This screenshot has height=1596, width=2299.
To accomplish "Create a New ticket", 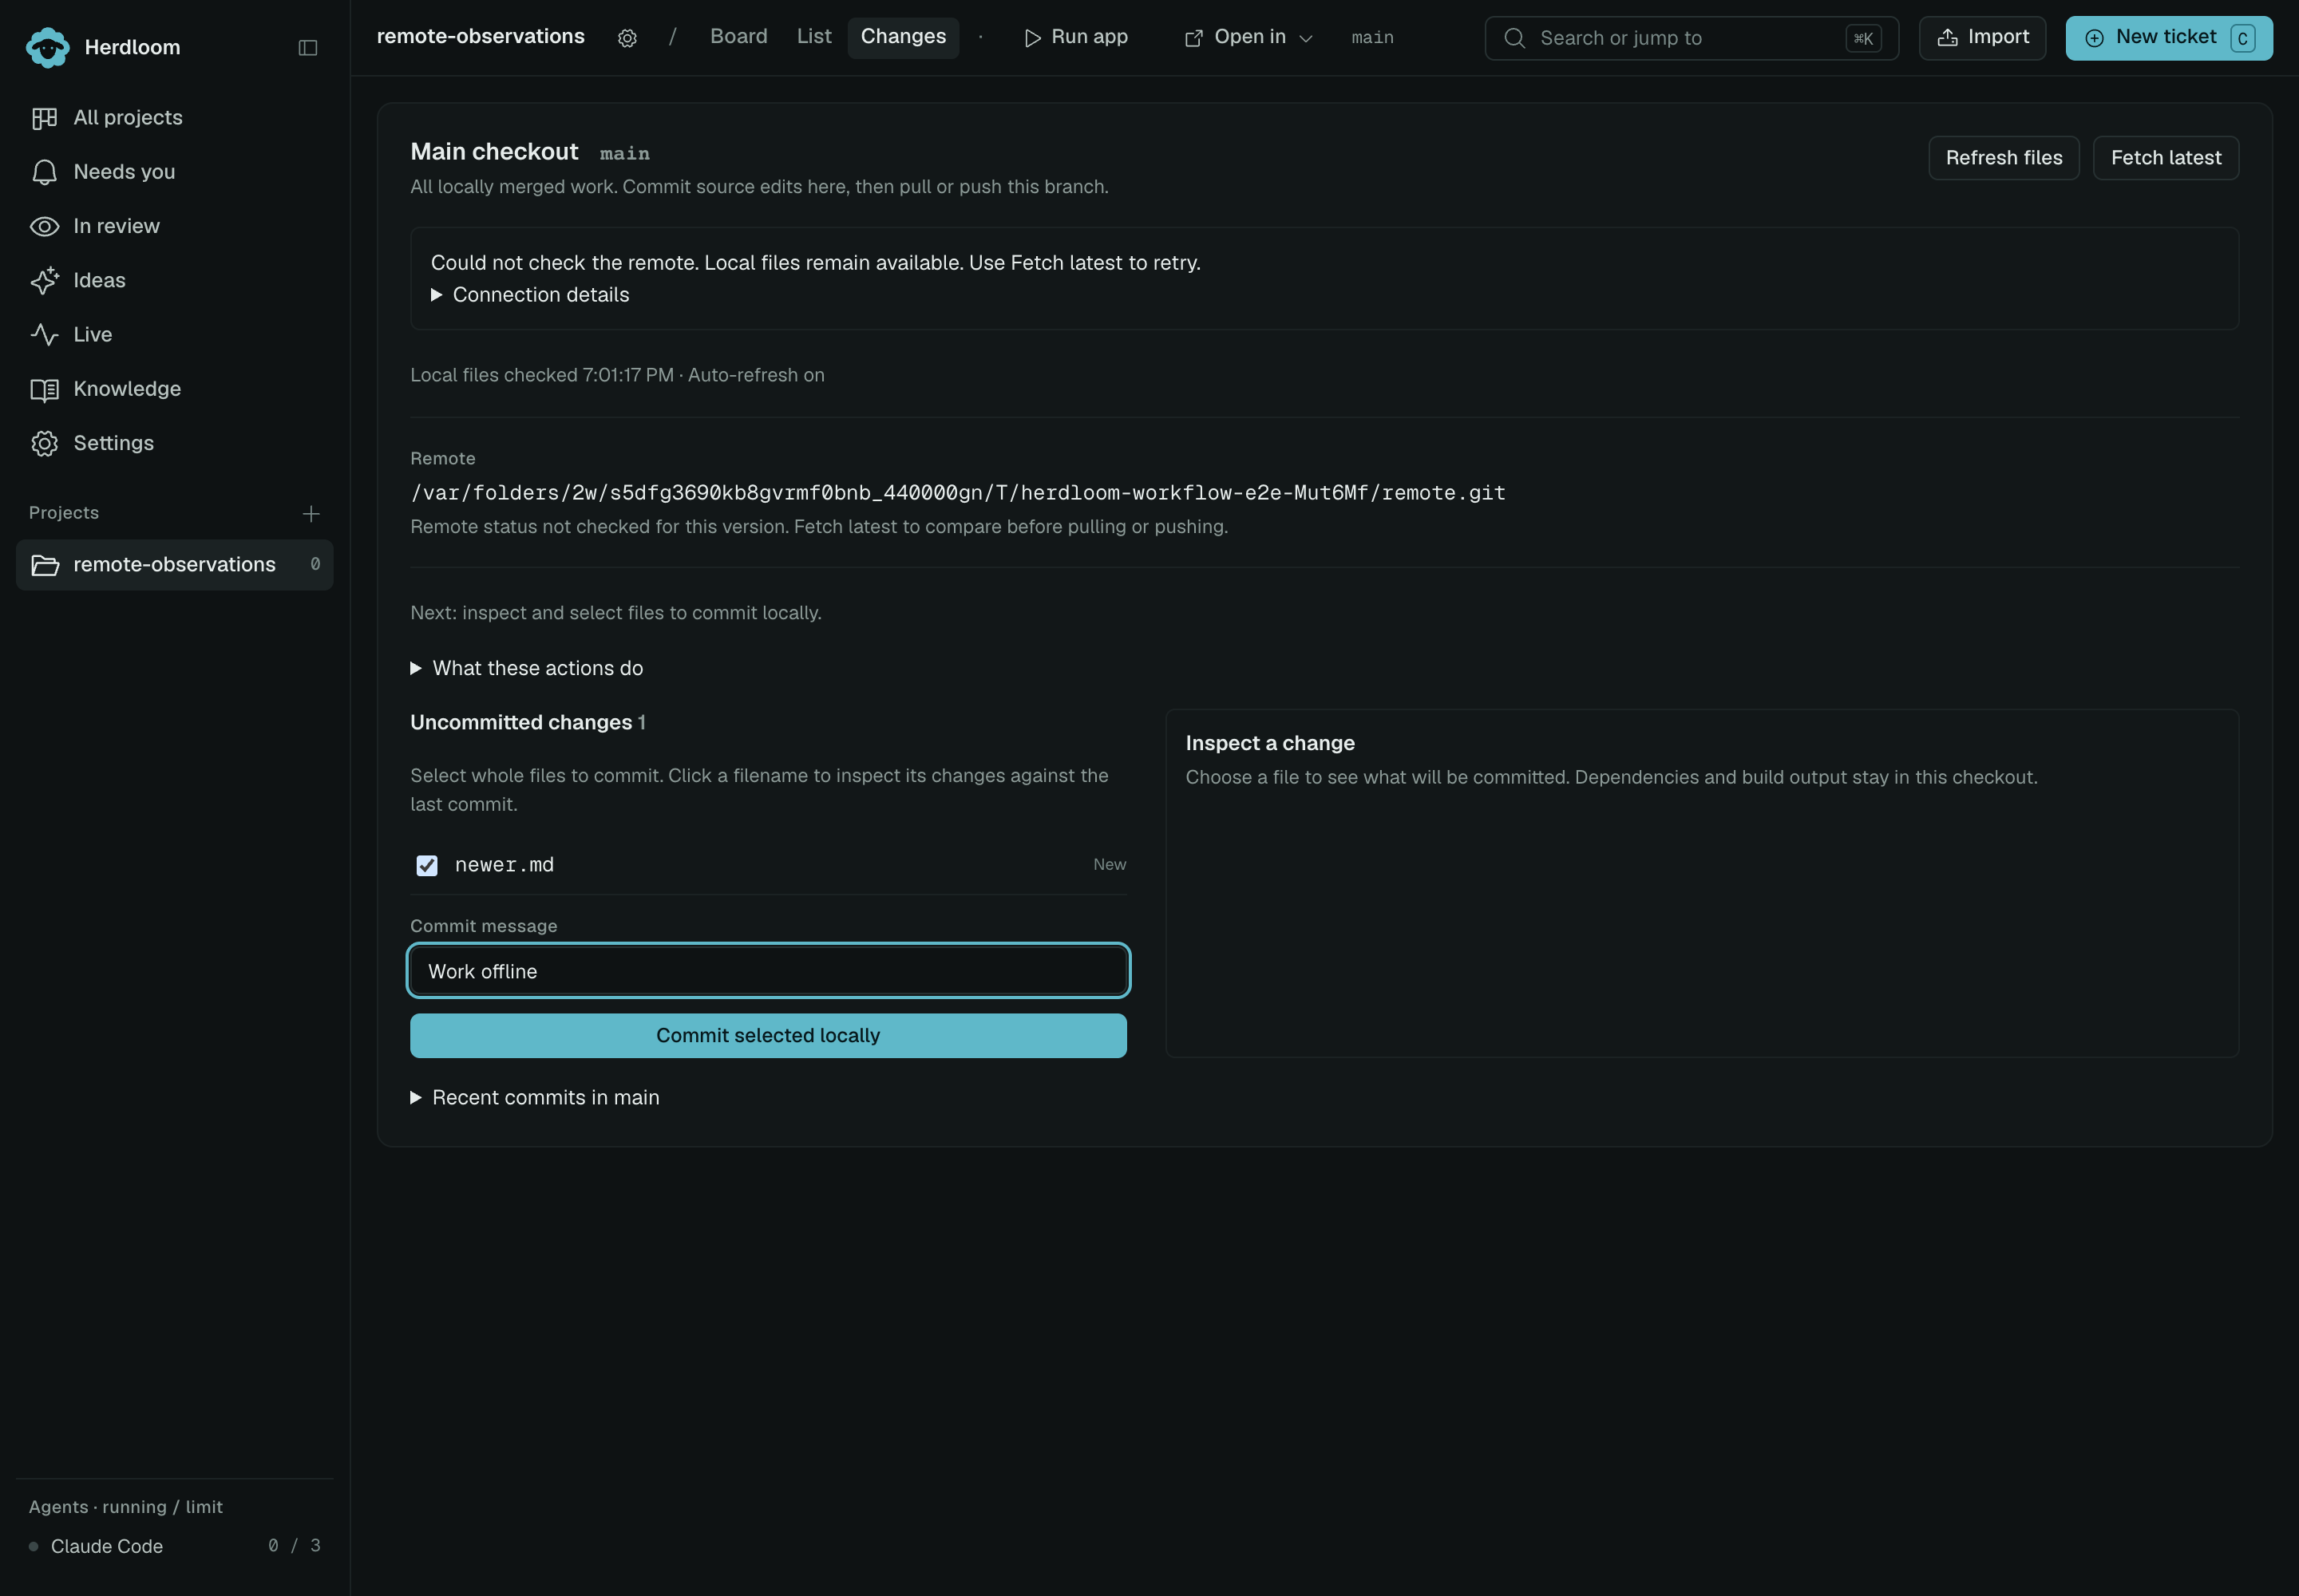I will 2168,38.
